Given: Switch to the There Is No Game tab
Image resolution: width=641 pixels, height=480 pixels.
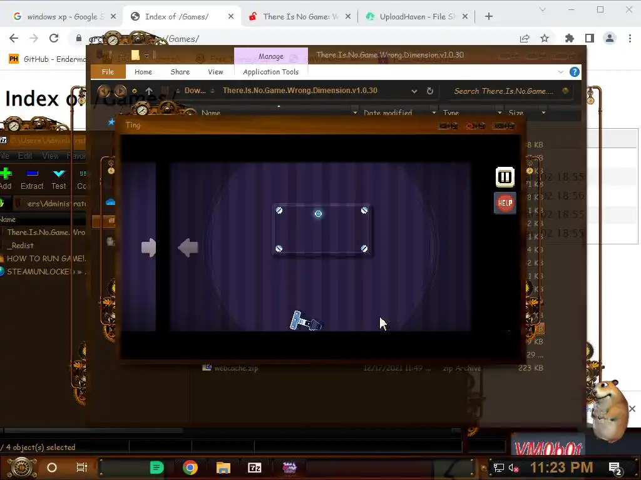Looking at the screenshot, I should [300, 16].
